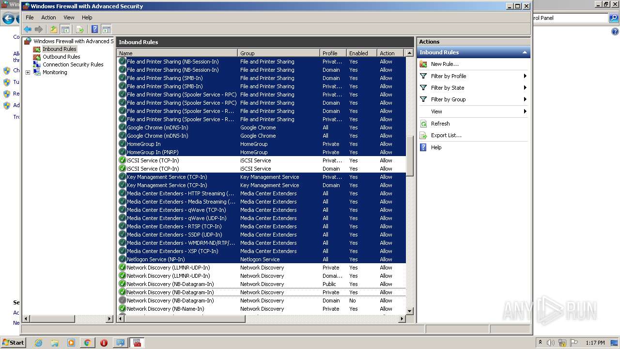Open Windows Explorer from the taskbar folder icon
Viewport: 620px width, 349px height.
55,343
